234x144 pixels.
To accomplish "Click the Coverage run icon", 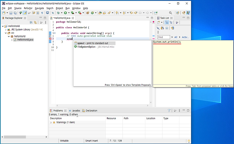I will tap(72, 13).
